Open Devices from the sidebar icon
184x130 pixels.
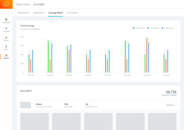[x=6, y=37]
